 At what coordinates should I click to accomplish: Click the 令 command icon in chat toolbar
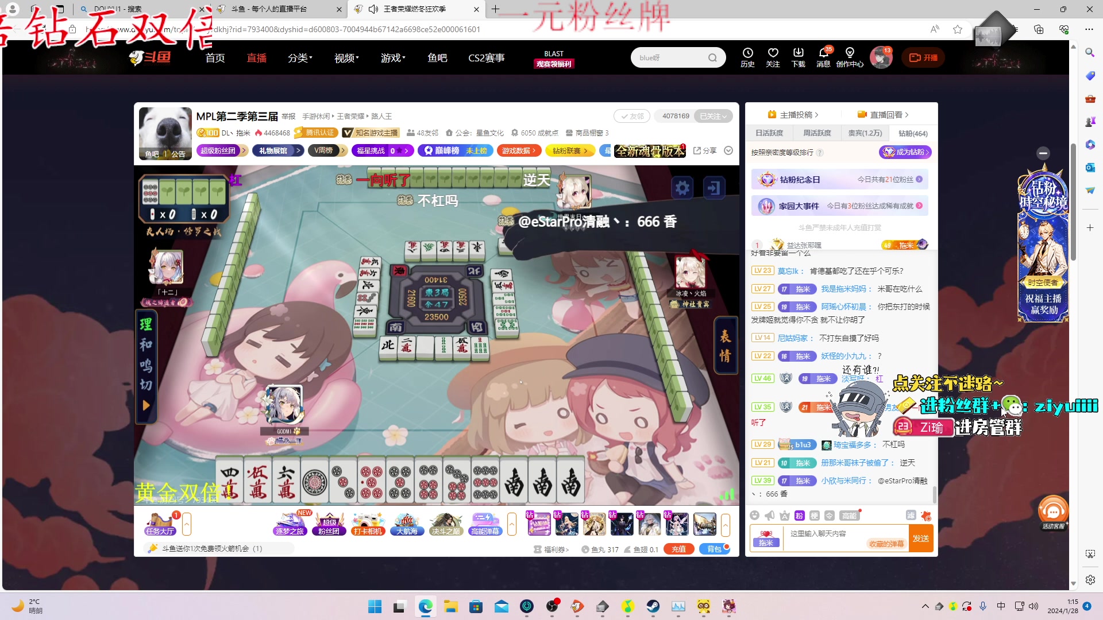point(829,516)
